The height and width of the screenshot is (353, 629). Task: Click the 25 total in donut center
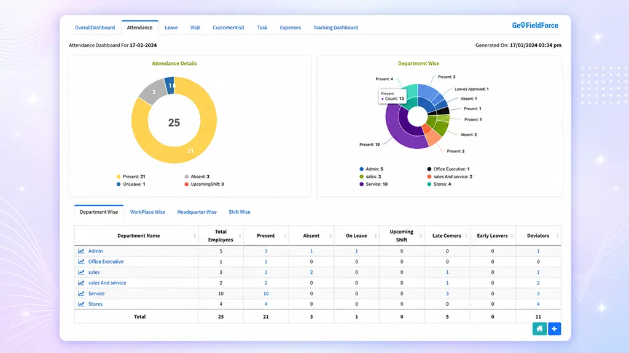coord(174,123)
